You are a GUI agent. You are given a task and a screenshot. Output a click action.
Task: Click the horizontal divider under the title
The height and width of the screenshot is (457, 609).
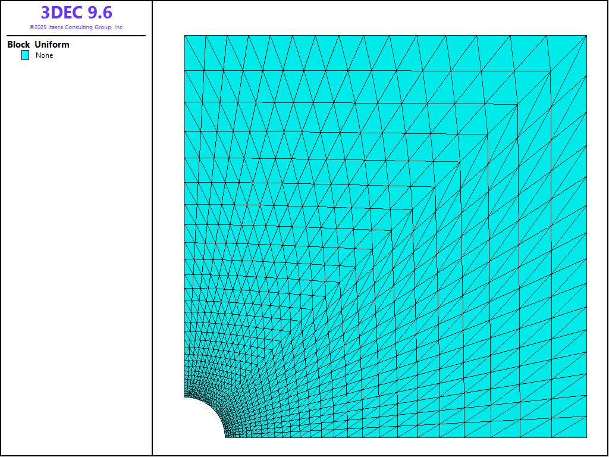pos(76,36)
